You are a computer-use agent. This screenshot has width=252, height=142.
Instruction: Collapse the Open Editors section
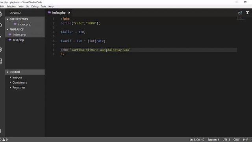coord(7,19)
